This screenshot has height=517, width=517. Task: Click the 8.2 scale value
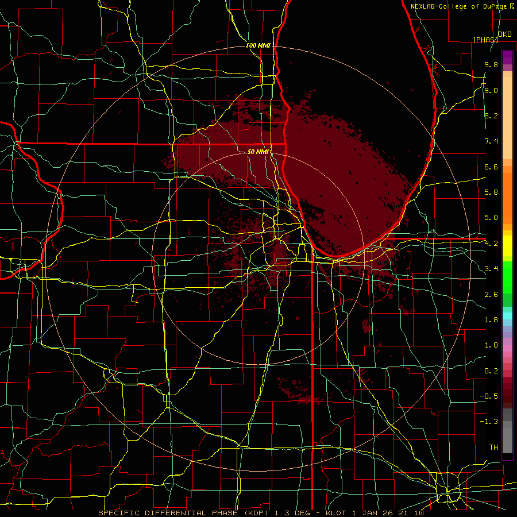[491, 116]
